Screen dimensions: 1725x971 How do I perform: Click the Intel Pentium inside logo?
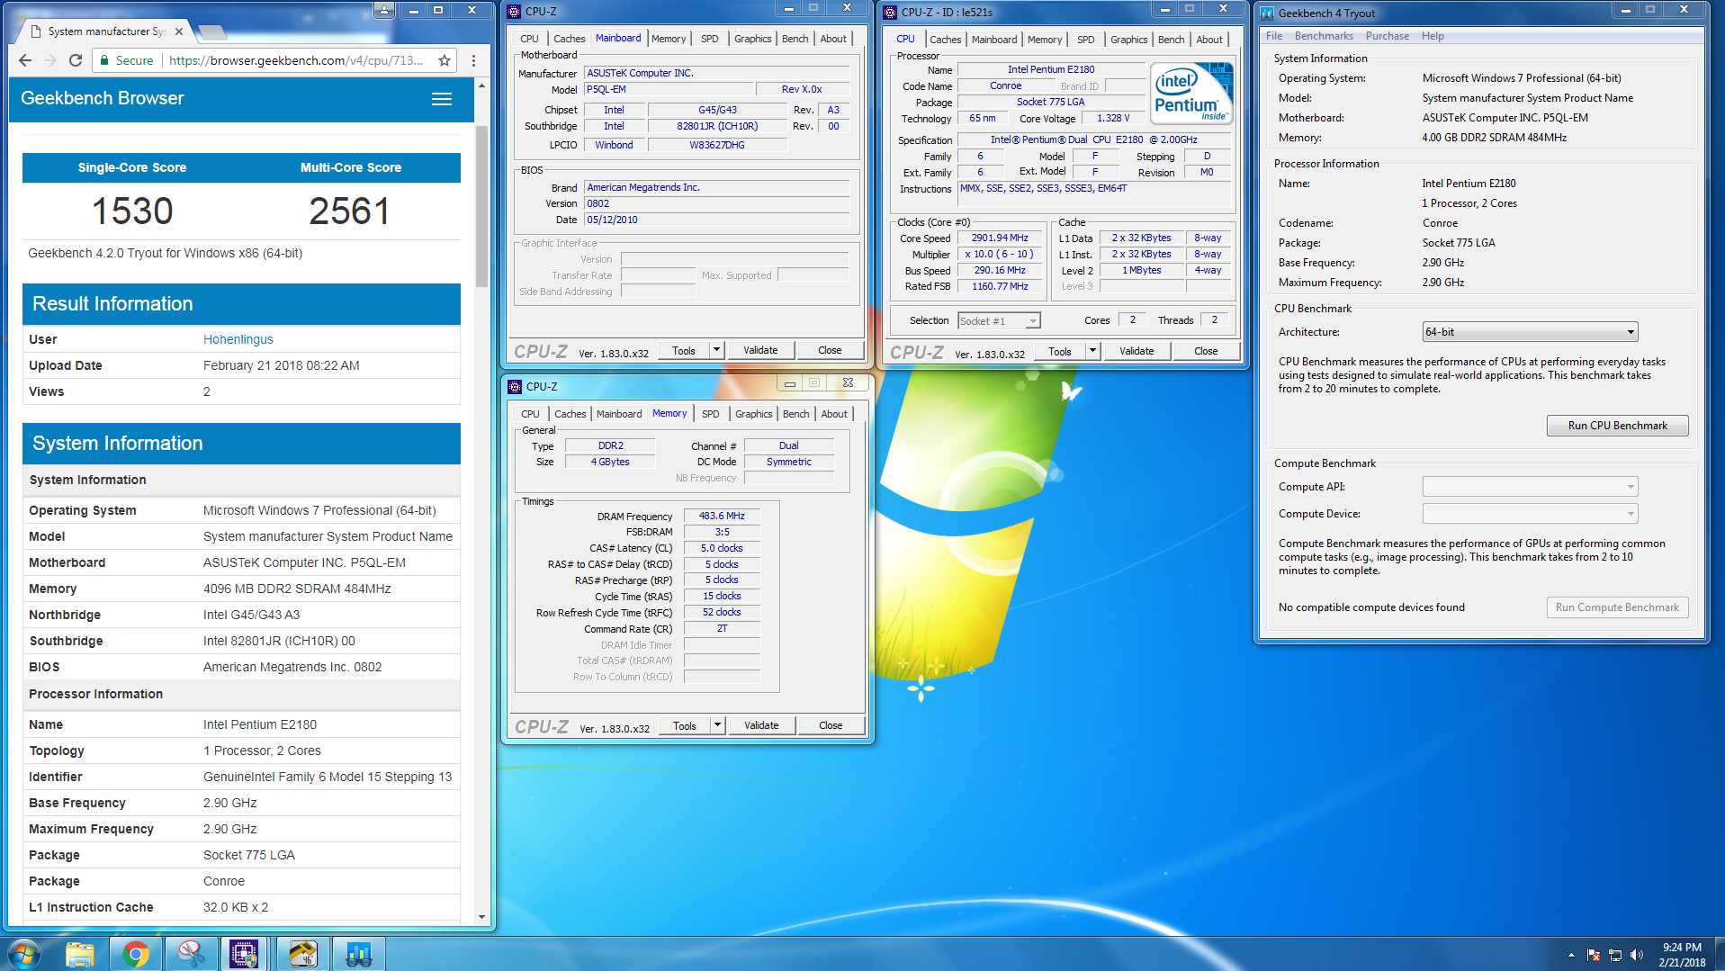pos(1191,94)
